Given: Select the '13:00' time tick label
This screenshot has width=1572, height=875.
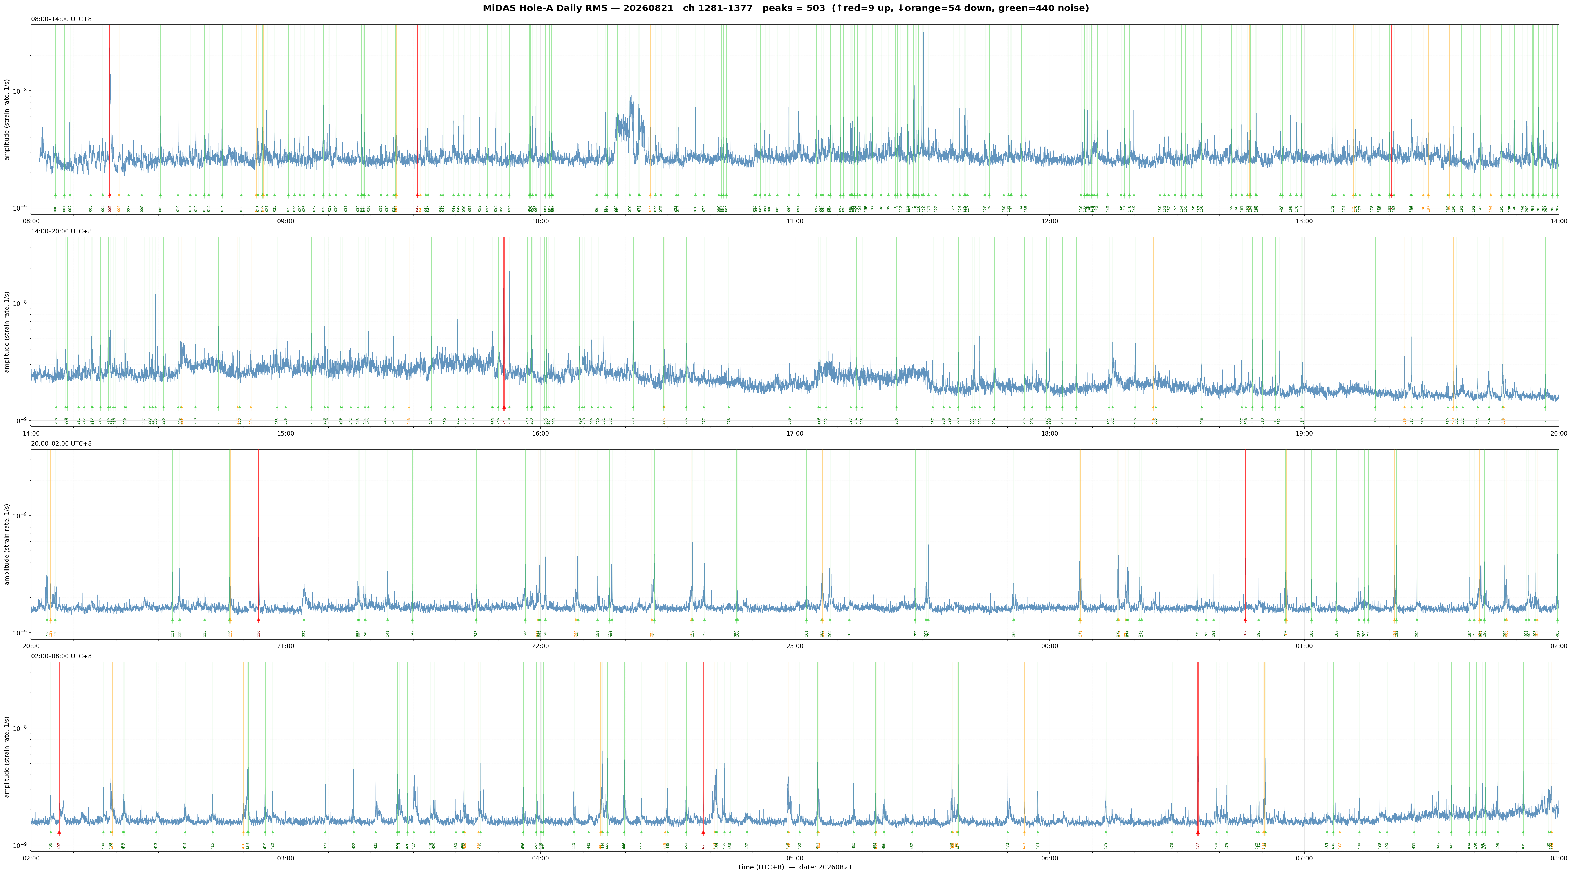Looking at the screenshot, I should pyautogui.click(x=1304, y=221).
